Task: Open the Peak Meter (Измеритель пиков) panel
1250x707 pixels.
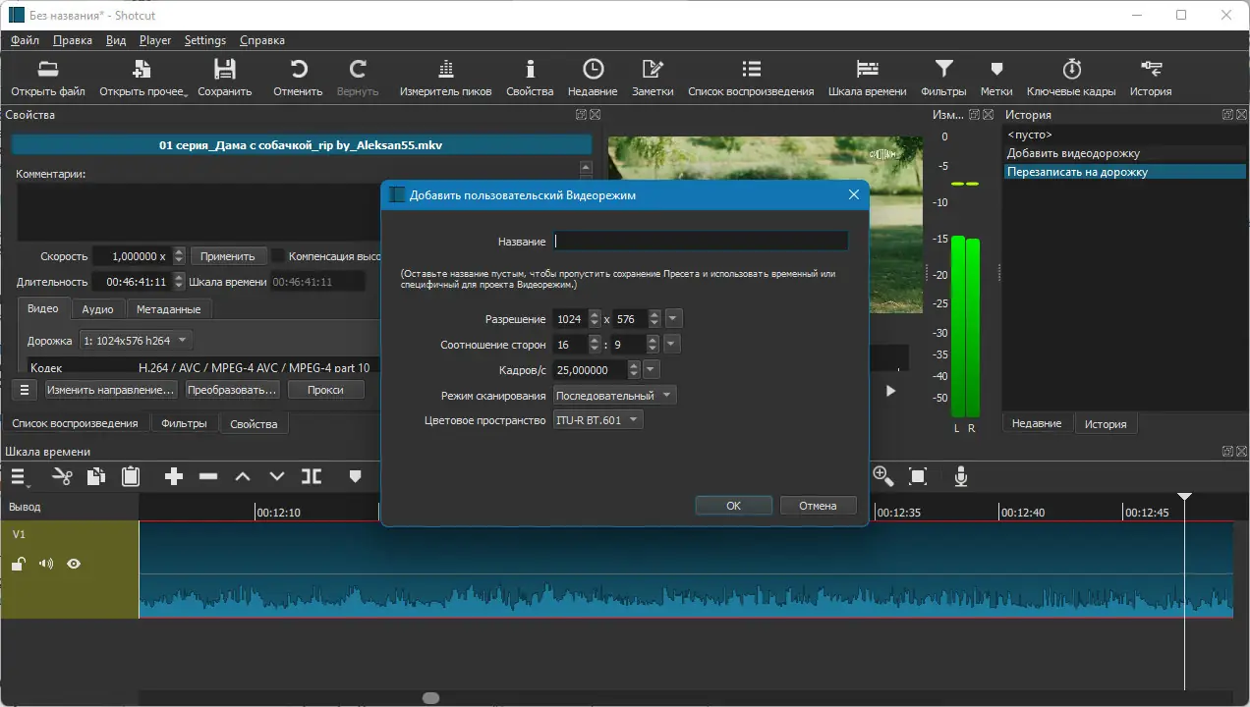Action: [445, 78]
